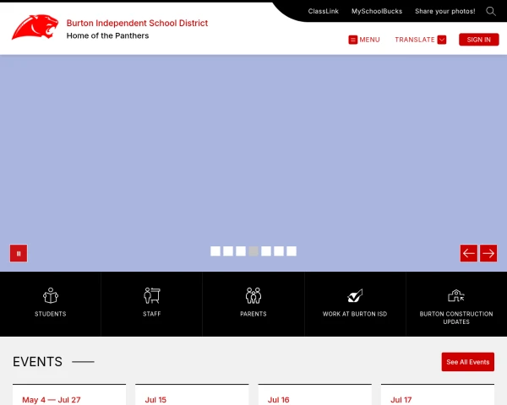This screenshot has width=507, height=405.
Task: Open the TRANSLATE language menu label
Action: (x=415, y=40)
